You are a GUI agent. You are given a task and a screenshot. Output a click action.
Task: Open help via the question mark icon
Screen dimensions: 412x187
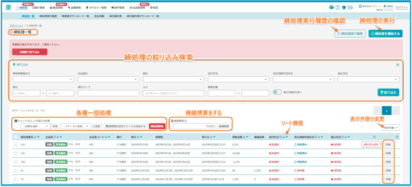pos(338,7)
